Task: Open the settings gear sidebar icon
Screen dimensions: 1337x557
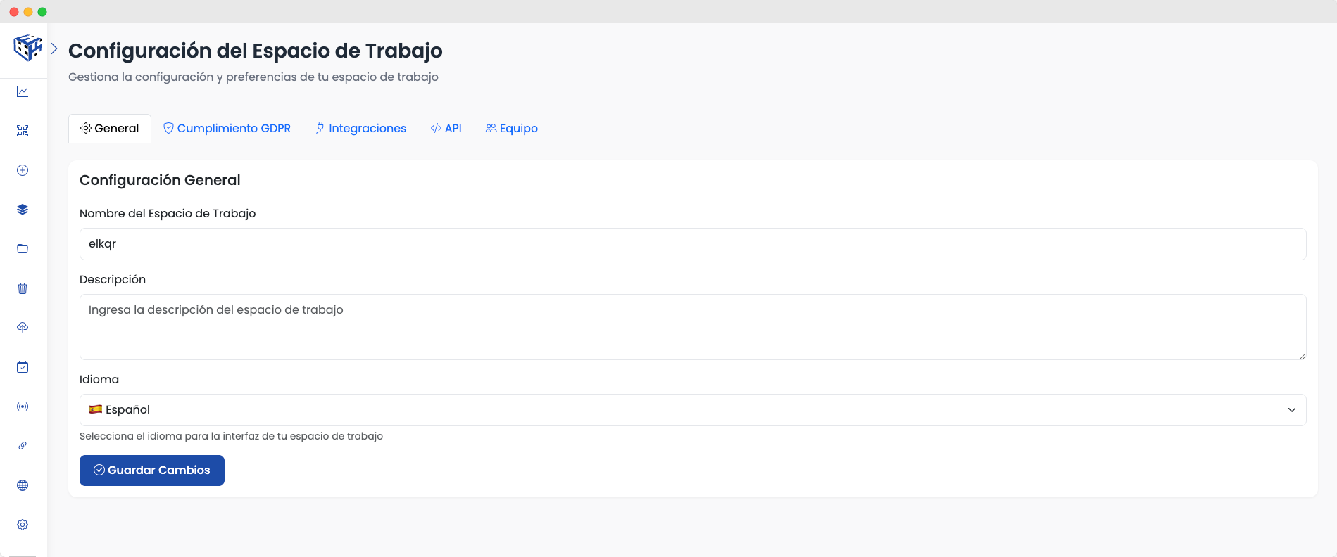Action: click(23, 525)
